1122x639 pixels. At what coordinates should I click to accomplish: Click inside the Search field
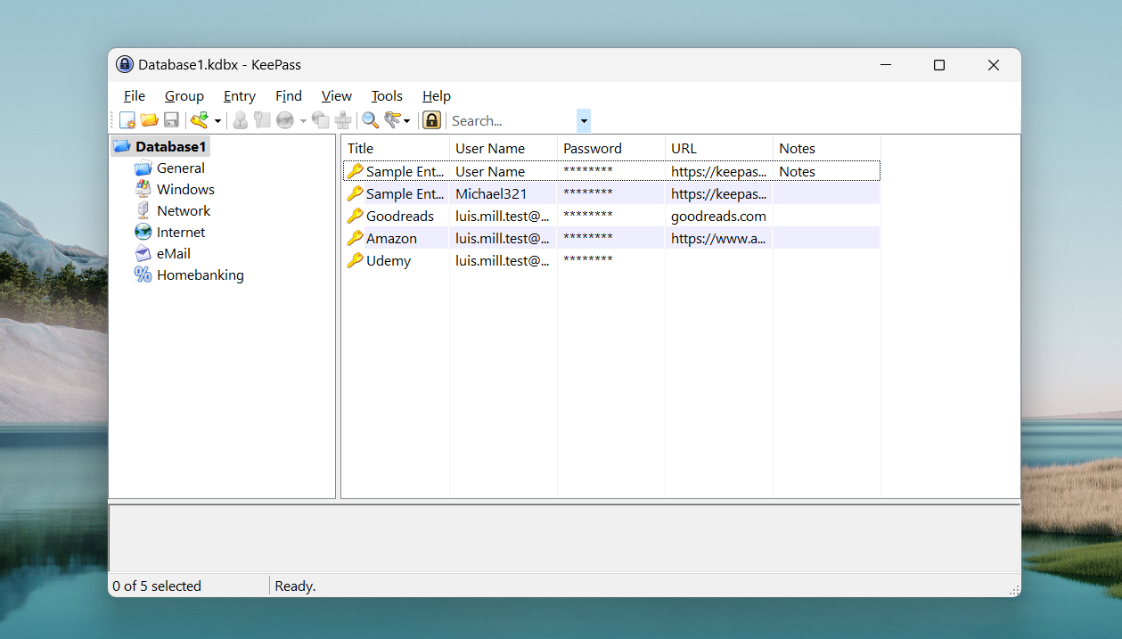(508, 120)
